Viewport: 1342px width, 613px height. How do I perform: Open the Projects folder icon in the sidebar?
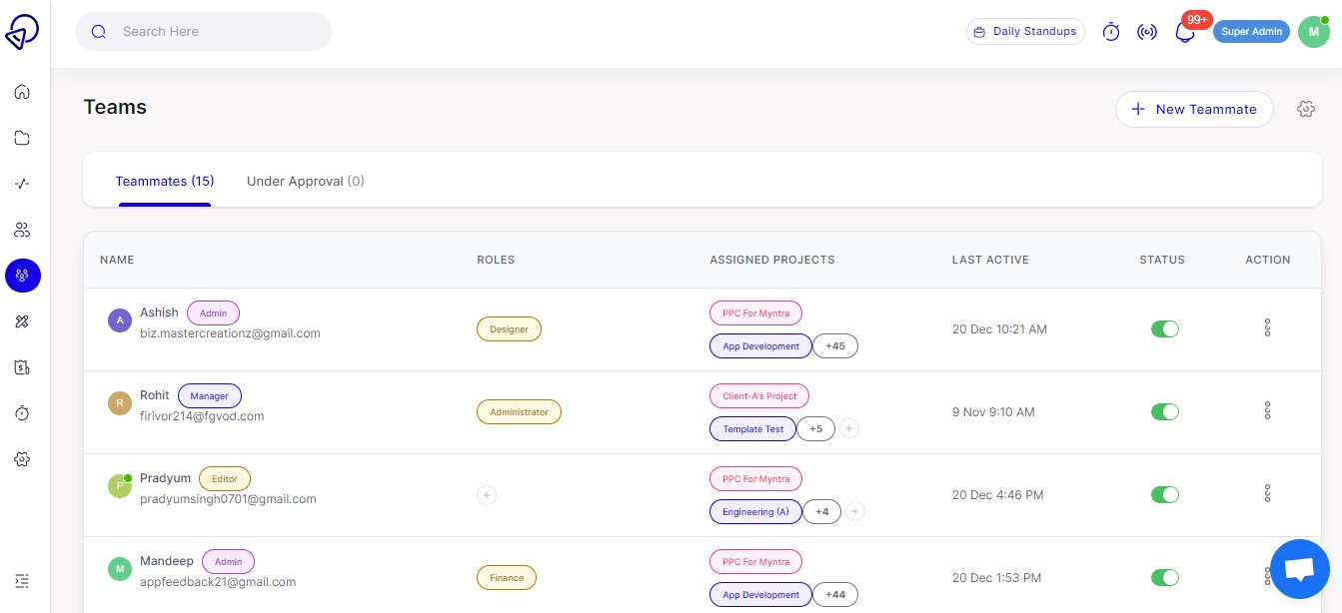[x=22, y=138]
